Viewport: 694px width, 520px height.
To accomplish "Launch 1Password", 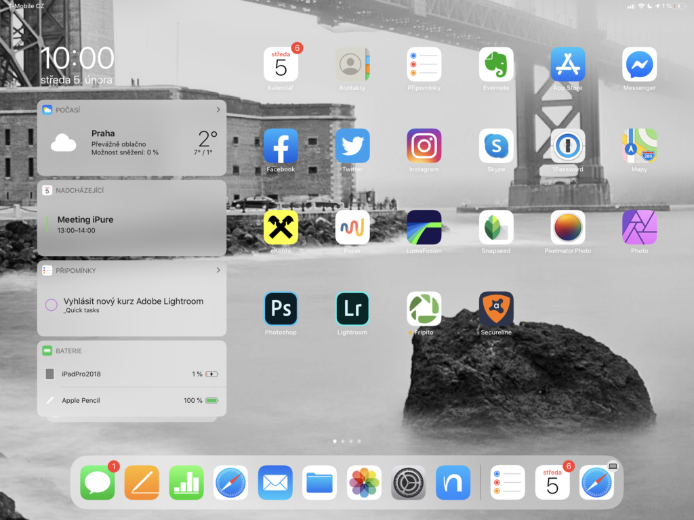I will pyautogui.click(x=567, y=146).
